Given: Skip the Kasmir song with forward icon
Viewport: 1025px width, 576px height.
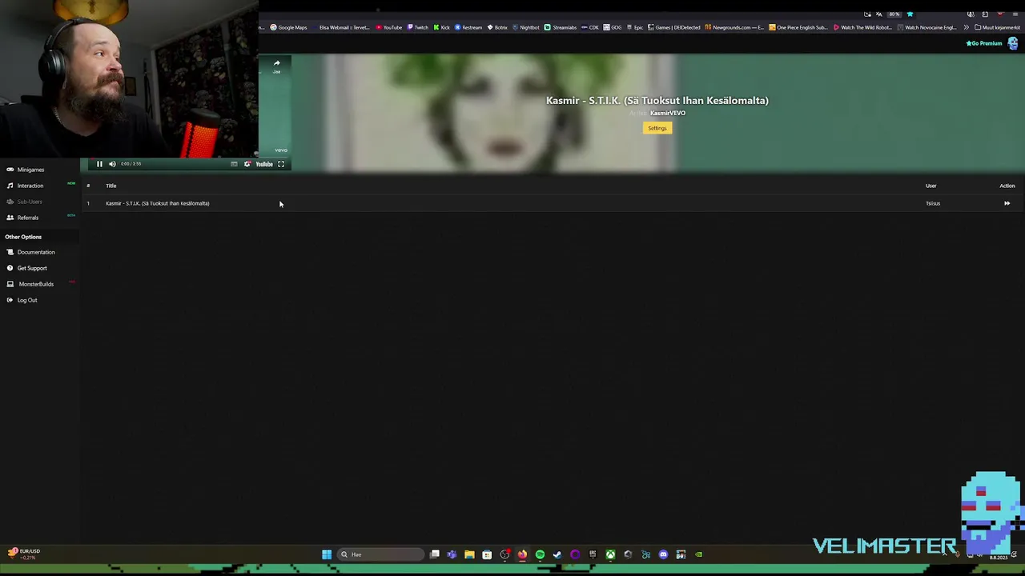Looking at the screenshot, I should (1007, 203).
